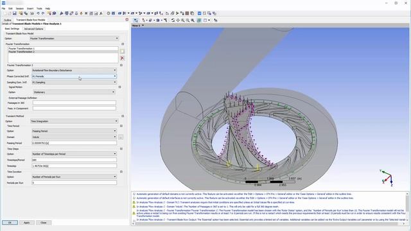Switch to the Advanced Options tab
This screenshot has width=411, height=231.
[33, 29]
